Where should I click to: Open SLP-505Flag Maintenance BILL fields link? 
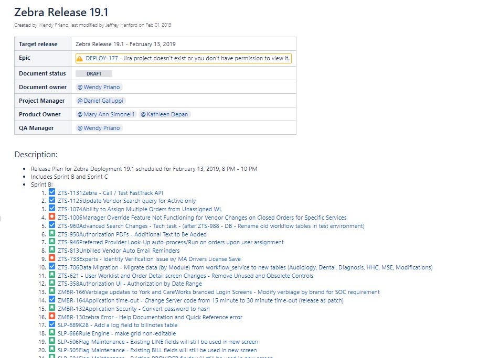click(157, 350)
